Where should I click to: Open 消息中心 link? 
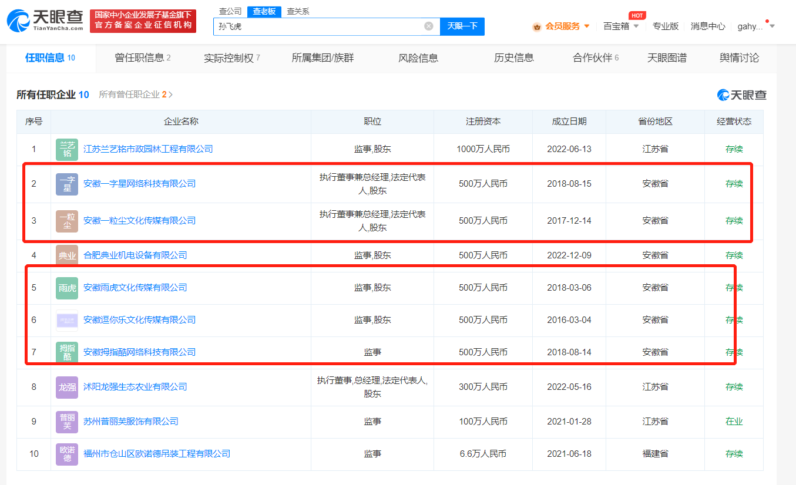[x=707, y=26]
